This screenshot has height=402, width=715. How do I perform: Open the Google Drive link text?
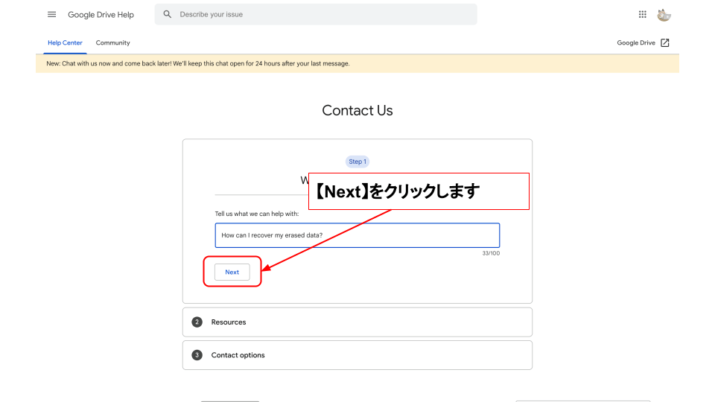635,42
